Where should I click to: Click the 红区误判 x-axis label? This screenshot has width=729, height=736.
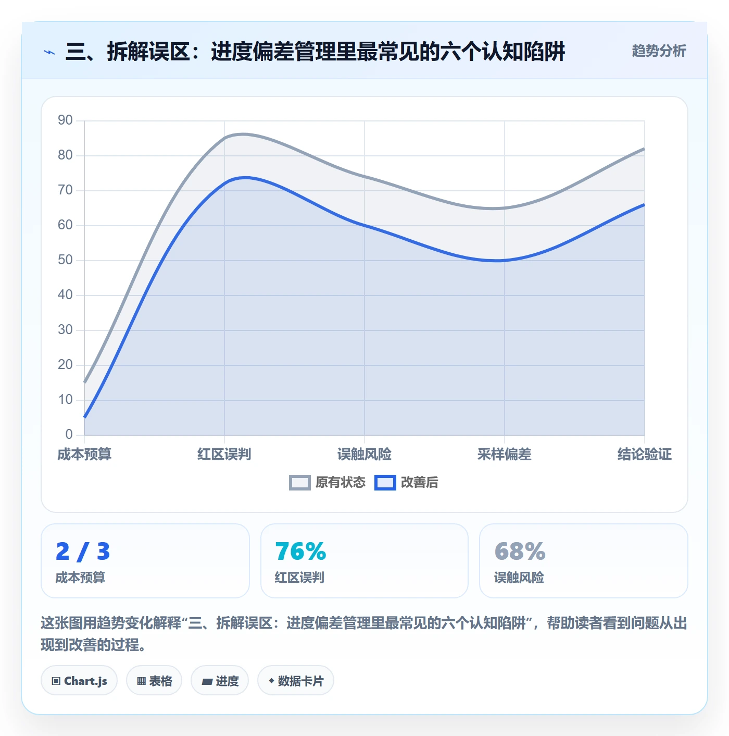pos(224,455)
